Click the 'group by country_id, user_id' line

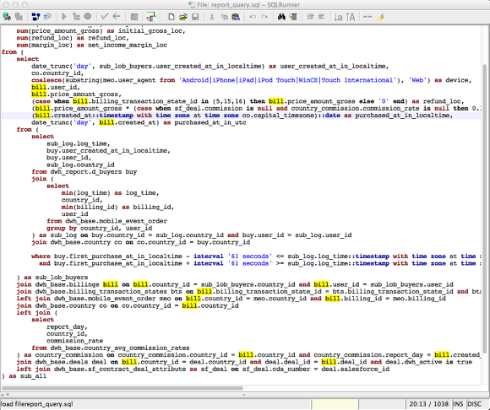tap(100, 228)
